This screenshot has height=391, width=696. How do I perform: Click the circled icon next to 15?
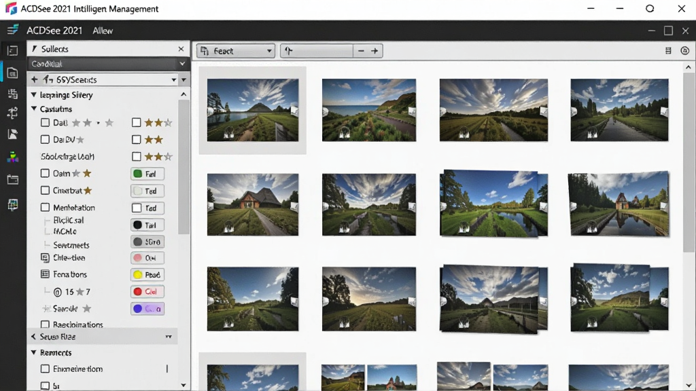click(x=57, y=292)
